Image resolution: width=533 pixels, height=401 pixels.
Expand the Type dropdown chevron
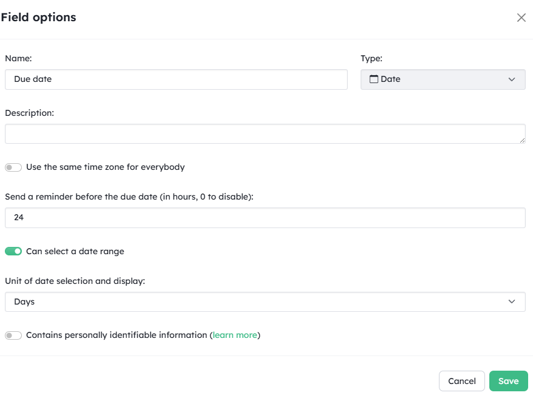pyautogui.click(x=511, y=79)
